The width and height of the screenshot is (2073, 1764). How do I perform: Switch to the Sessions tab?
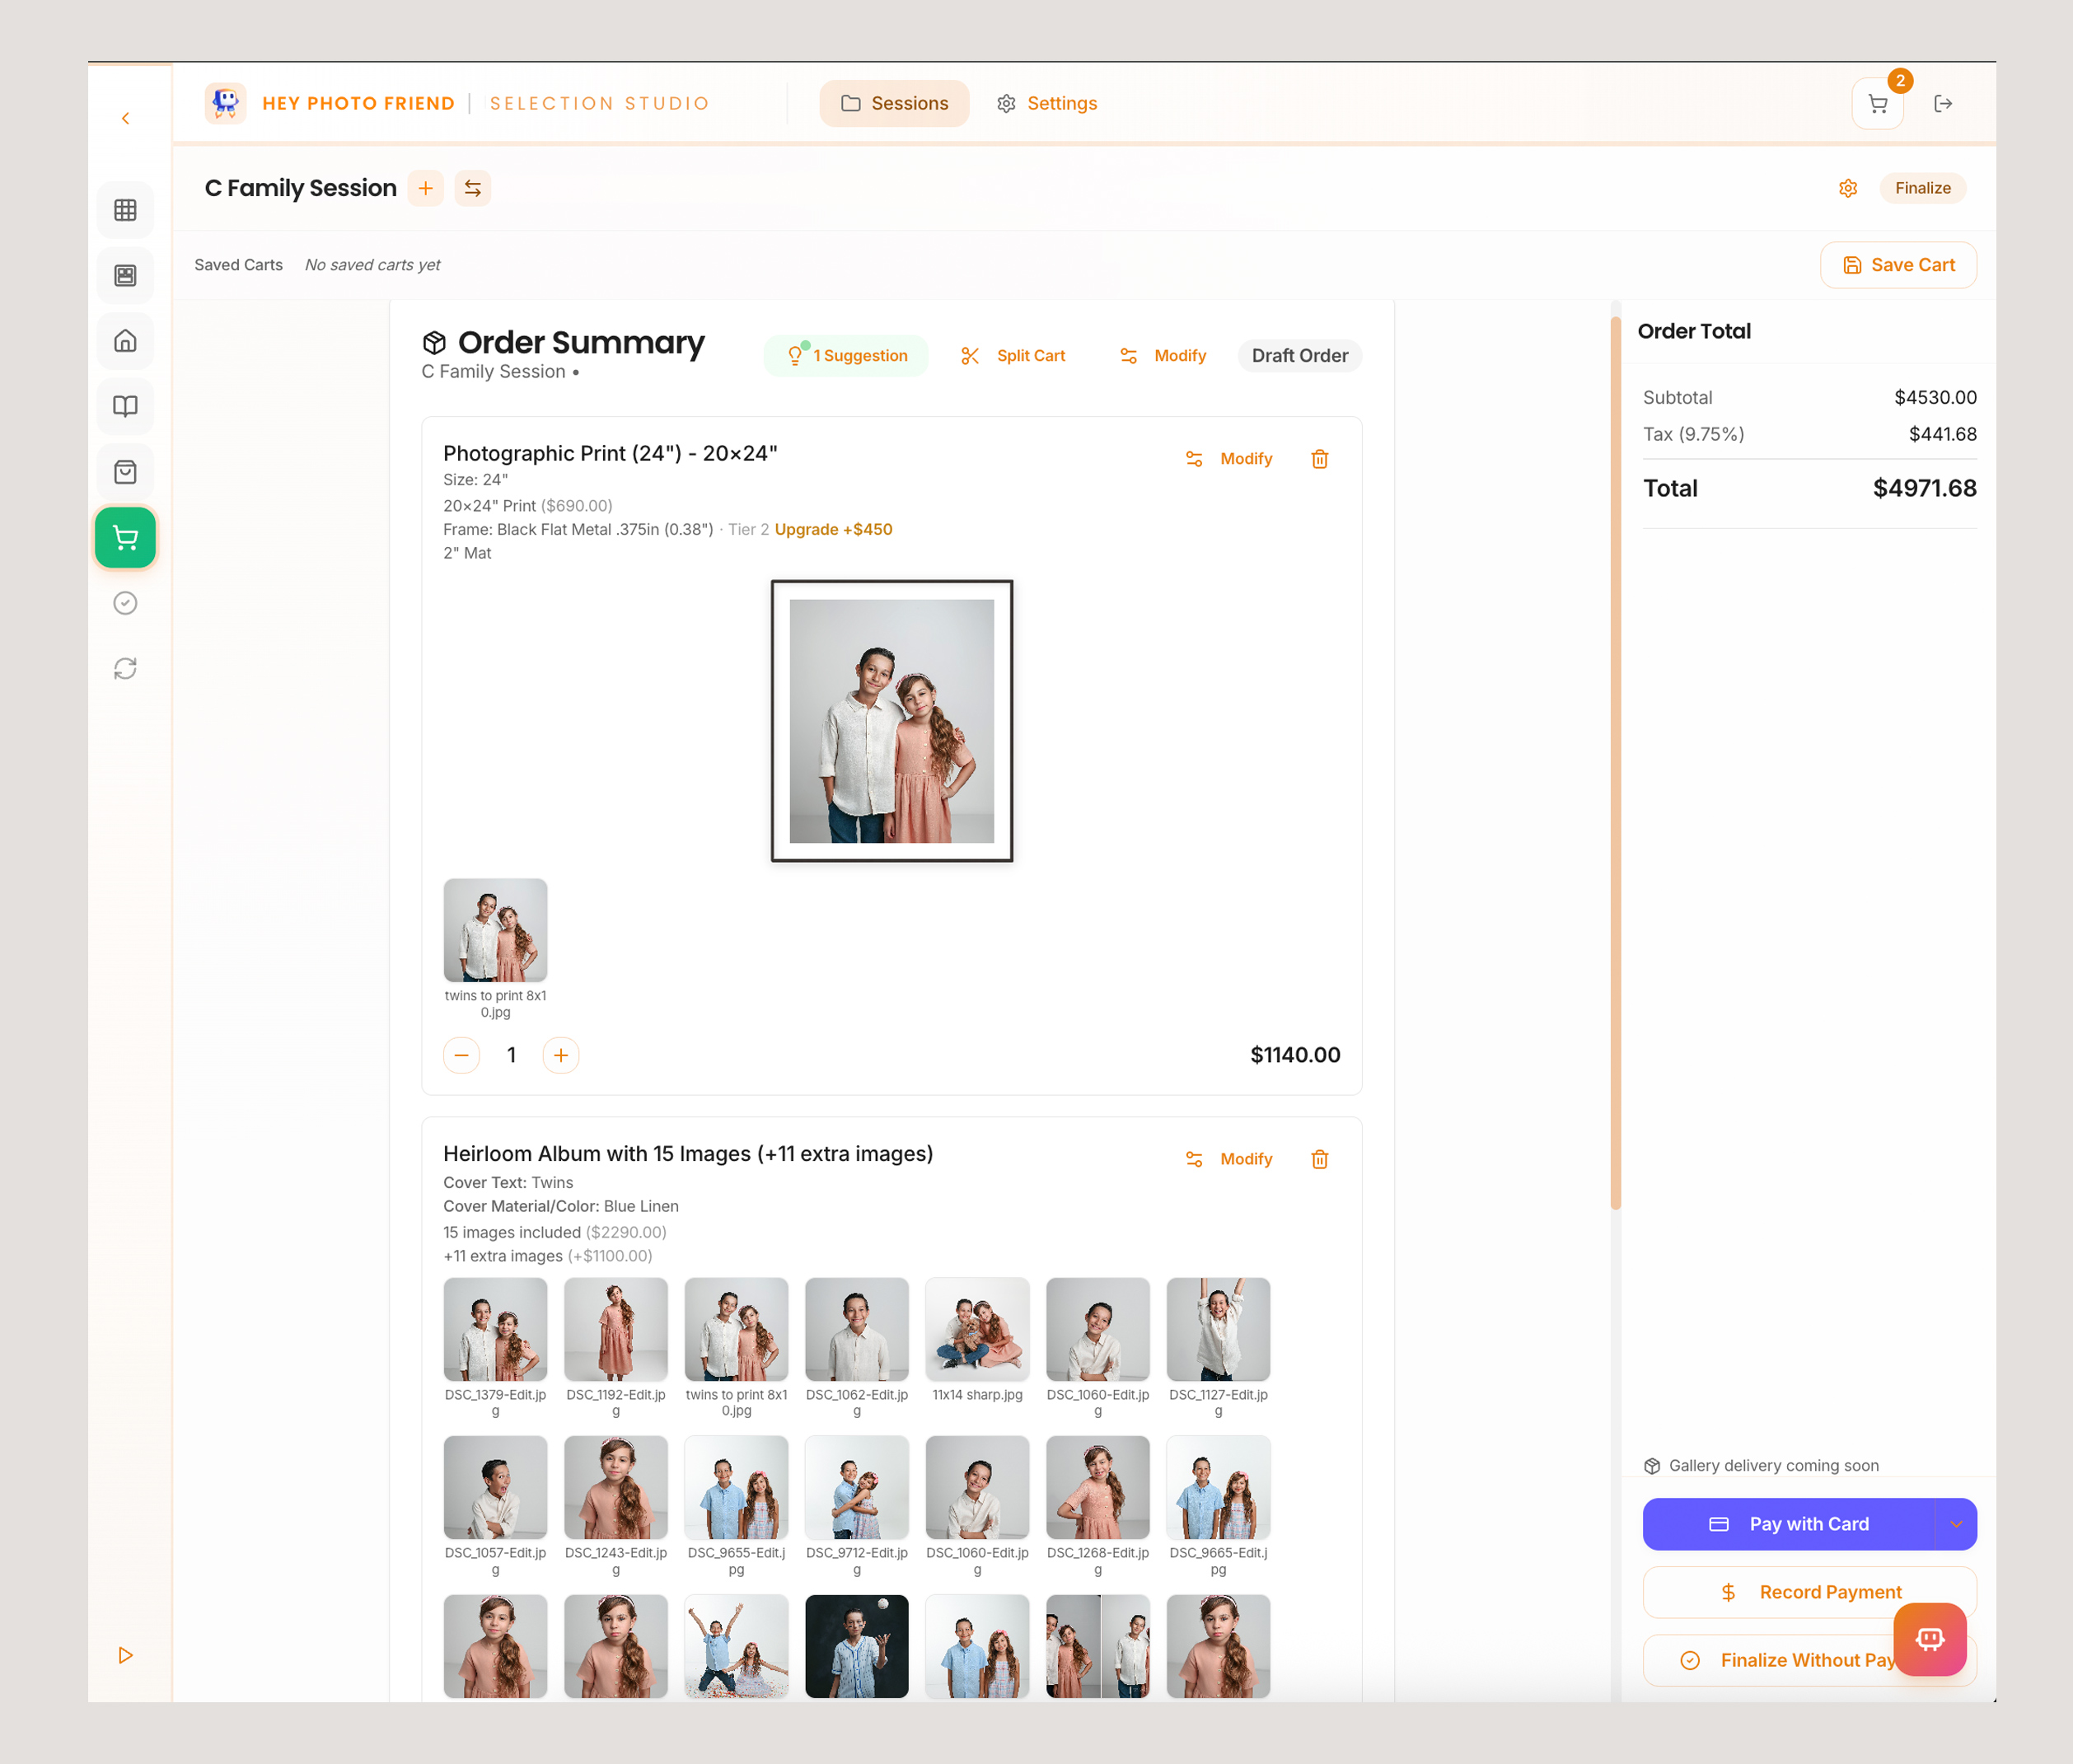tap(894, 104)
